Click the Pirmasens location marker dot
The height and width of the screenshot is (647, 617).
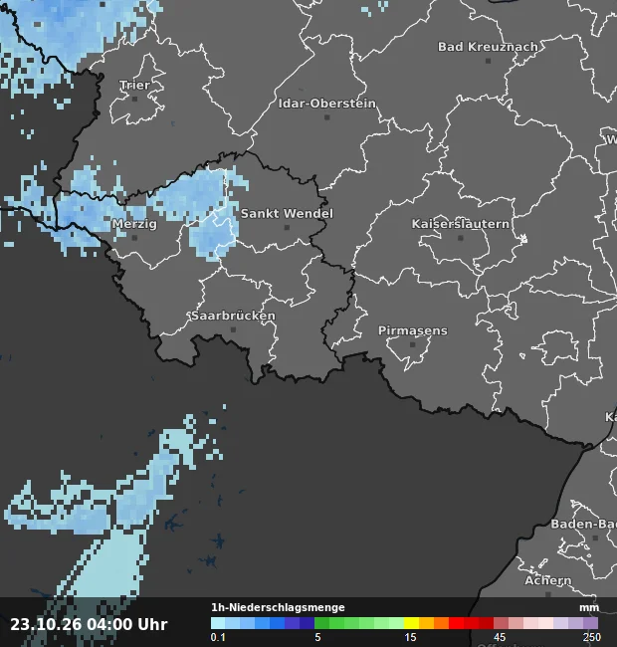412,344
